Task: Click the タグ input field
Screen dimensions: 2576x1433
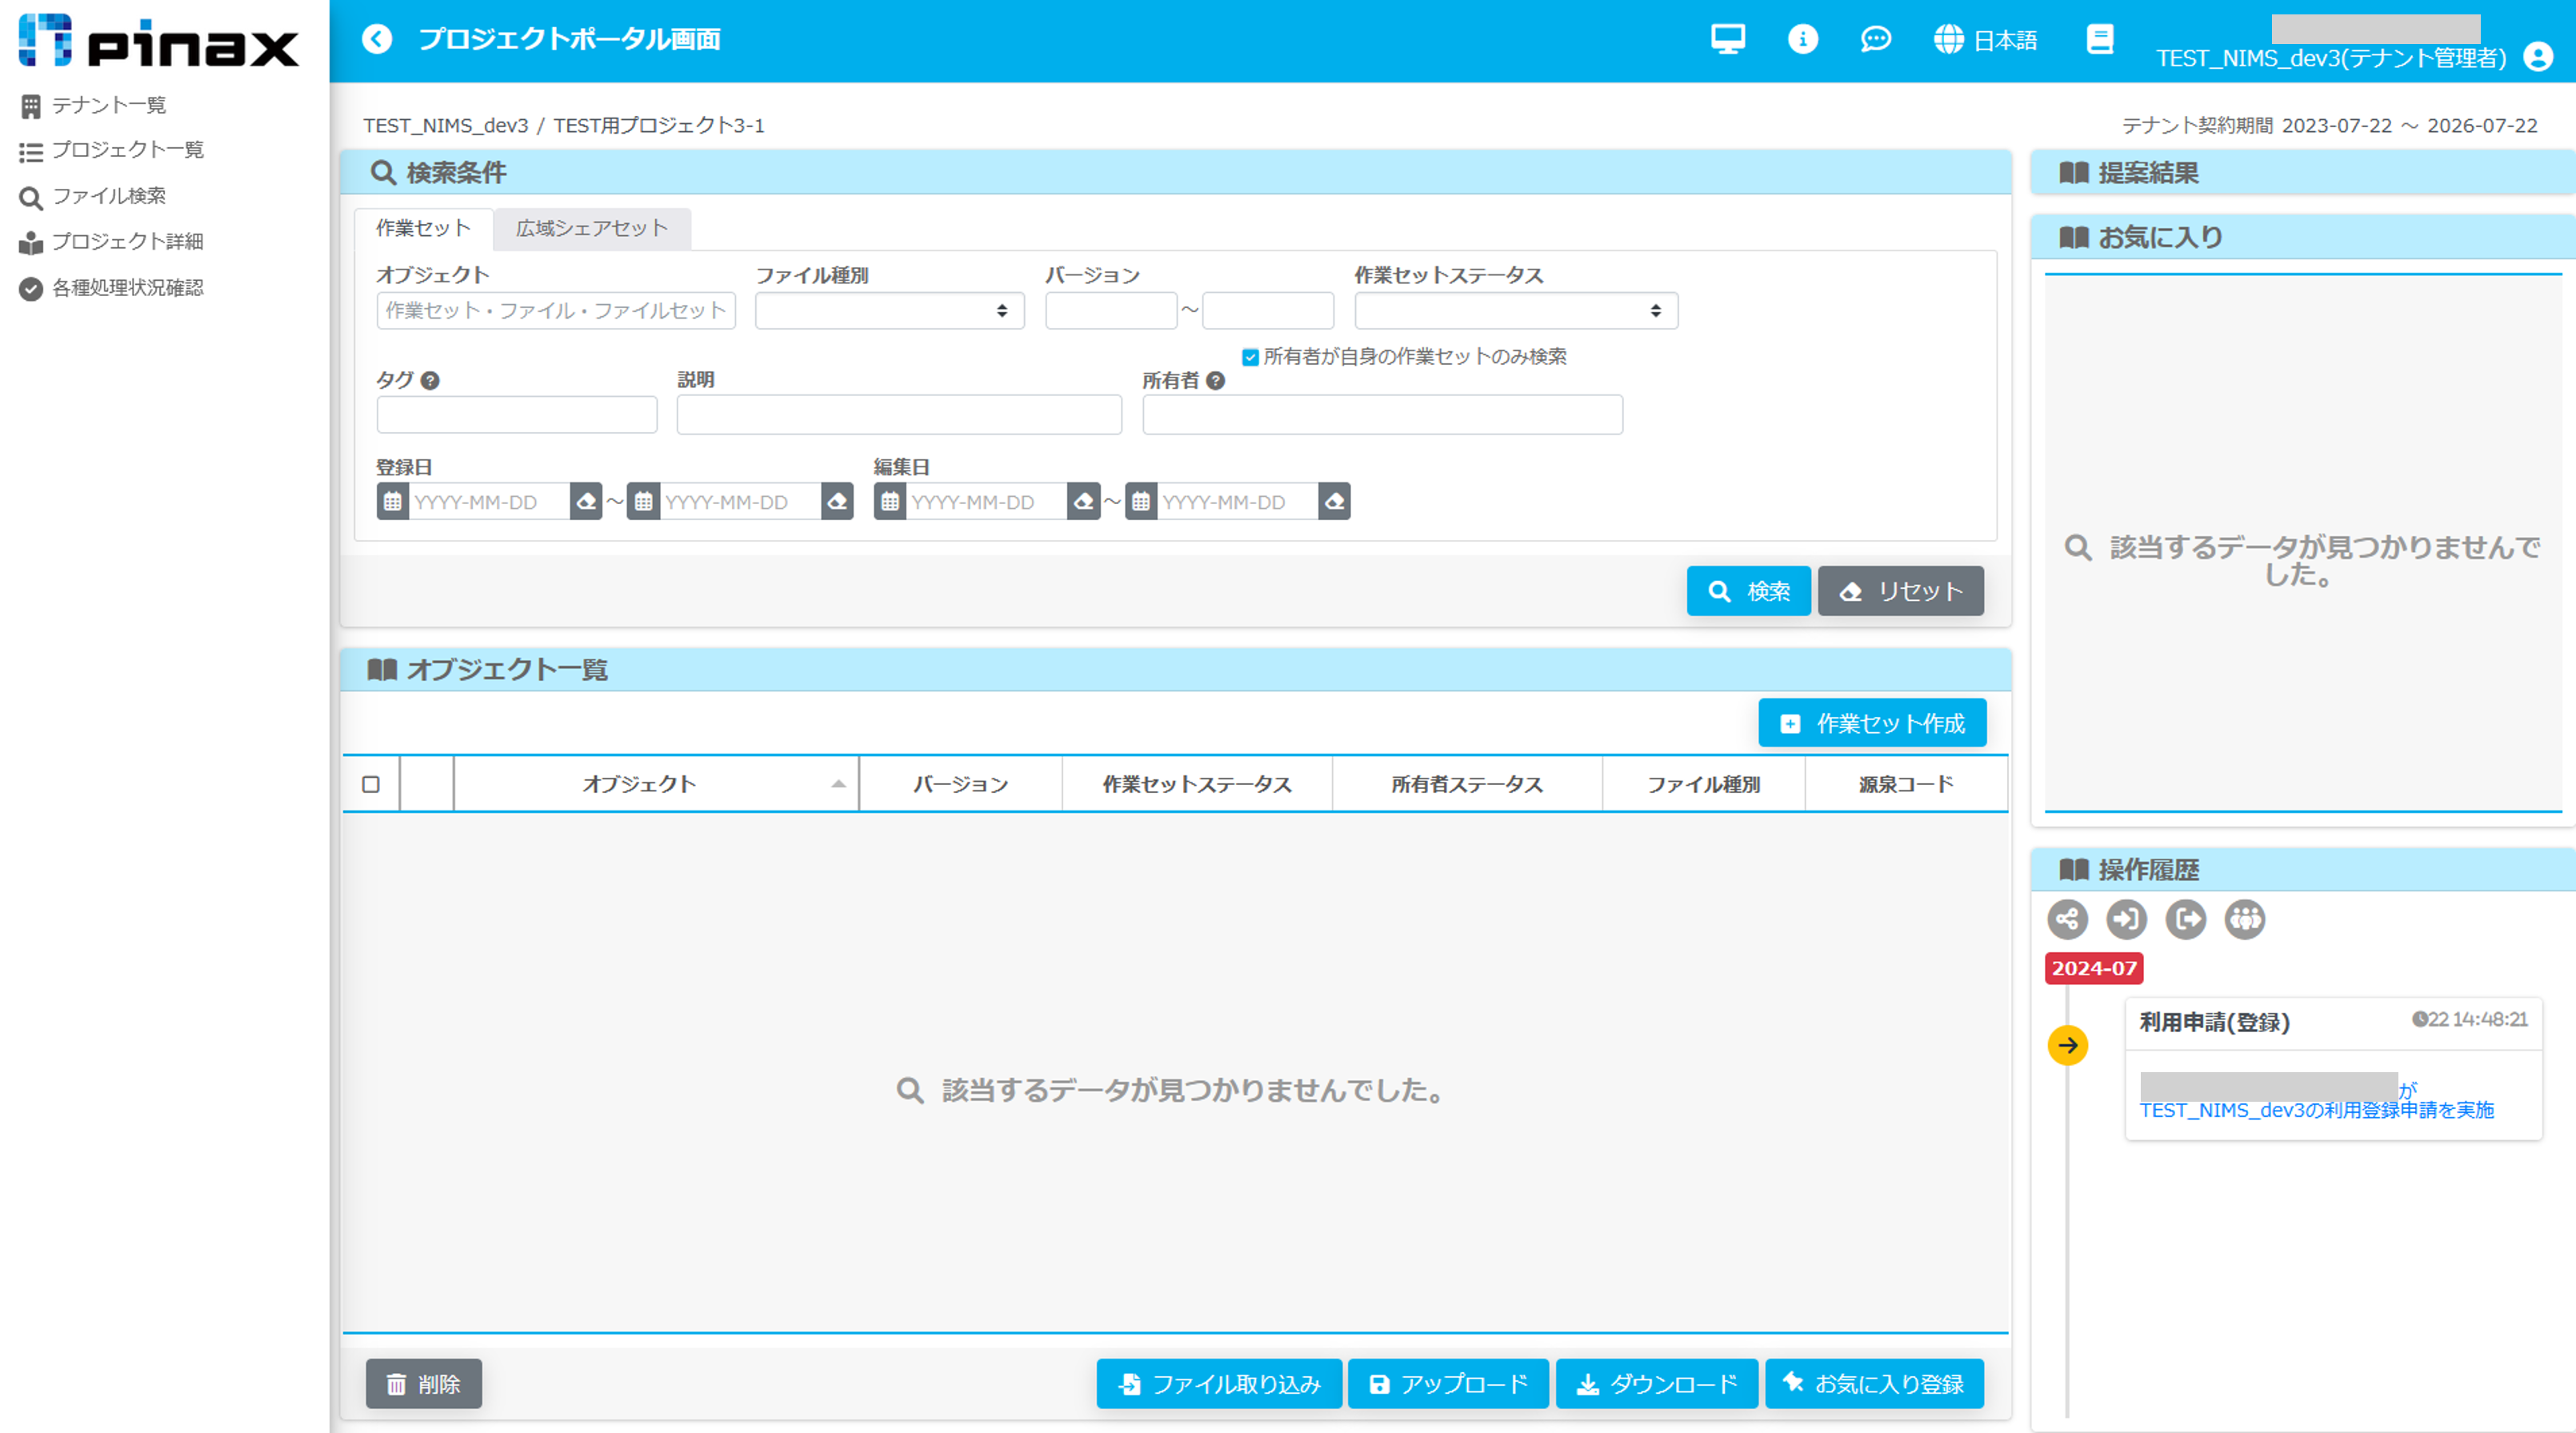Action: (x=516, y=415)
